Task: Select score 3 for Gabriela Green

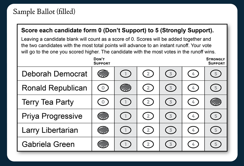Action: click(x=171, y=144)
